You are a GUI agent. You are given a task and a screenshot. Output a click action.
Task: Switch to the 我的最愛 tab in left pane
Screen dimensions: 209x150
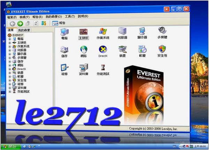24,30
